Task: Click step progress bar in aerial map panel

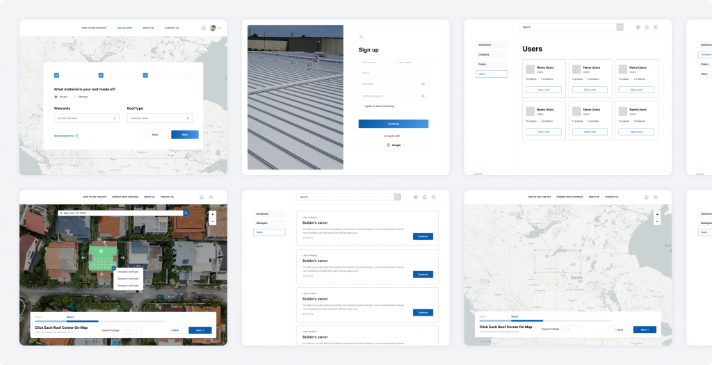Action: coord(101,321)
